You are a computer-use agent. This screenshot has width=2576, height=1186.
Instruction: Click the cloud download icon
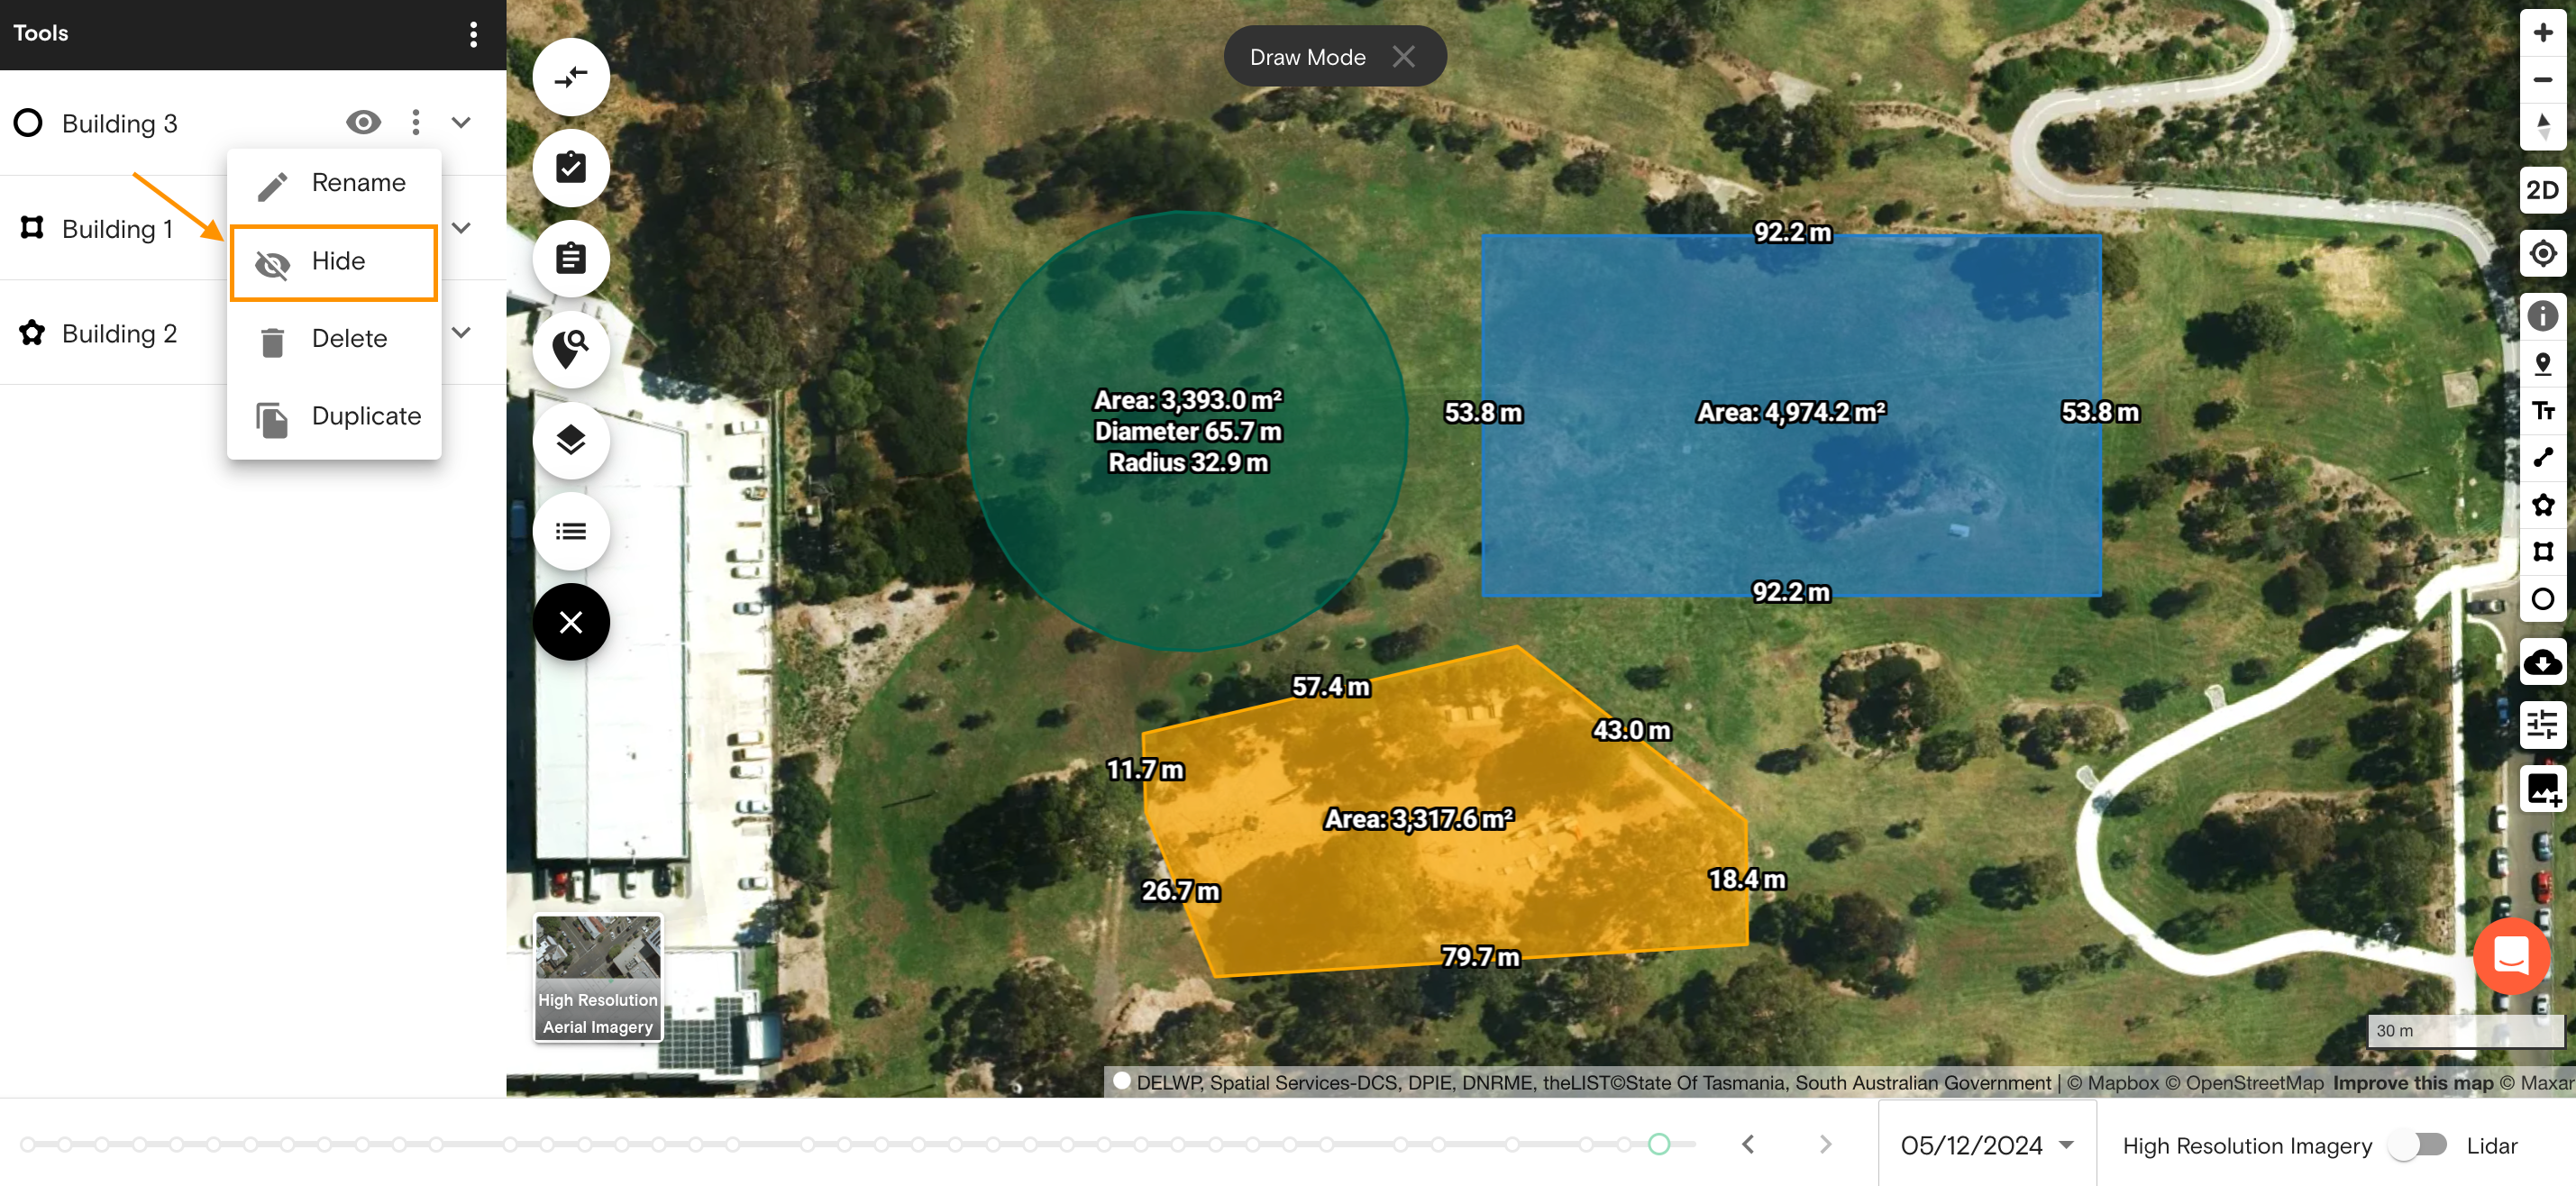point(2542,662)
